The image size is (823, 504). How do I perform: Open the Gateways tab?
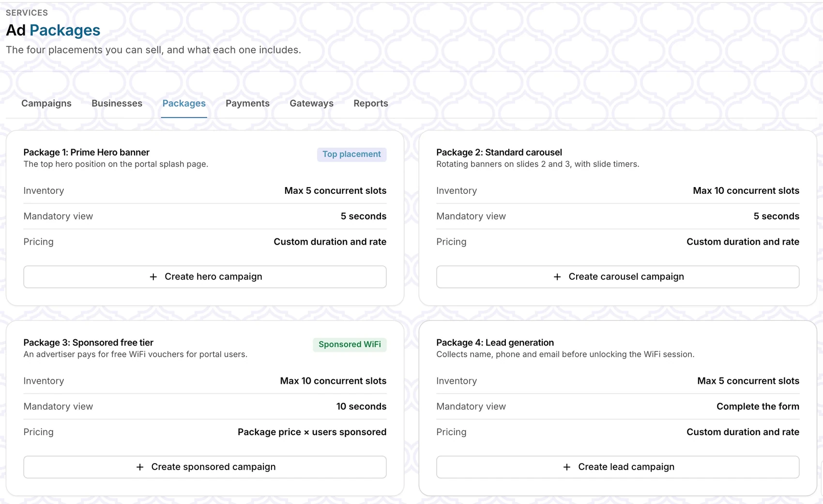(311, 103)
